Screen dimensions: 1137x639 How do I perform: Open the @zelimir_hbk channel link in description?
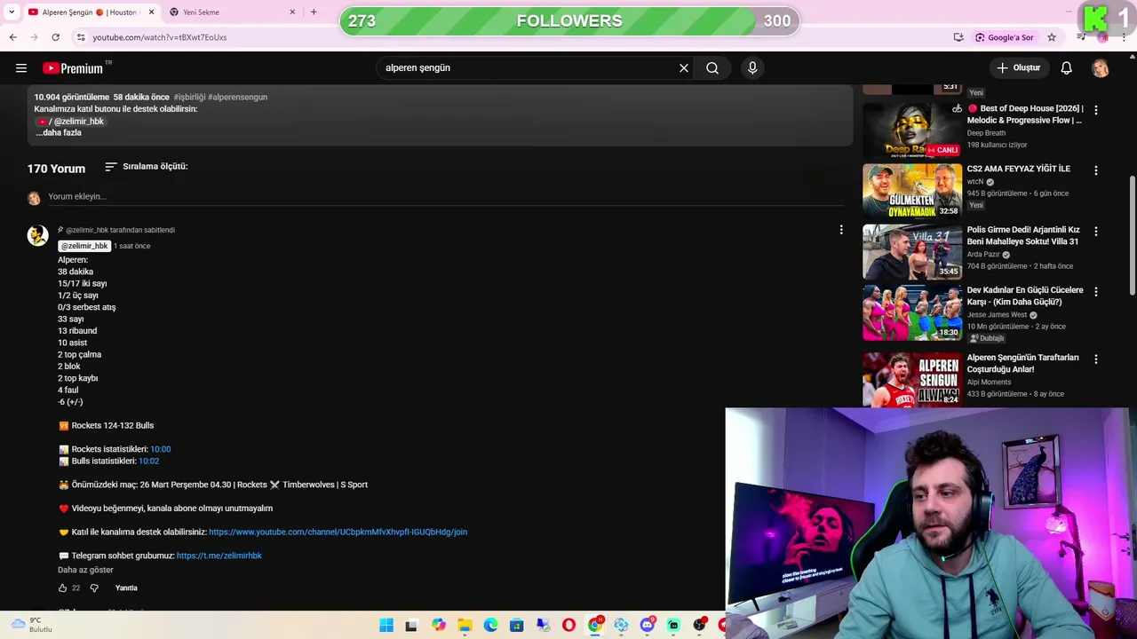(71, 122)
